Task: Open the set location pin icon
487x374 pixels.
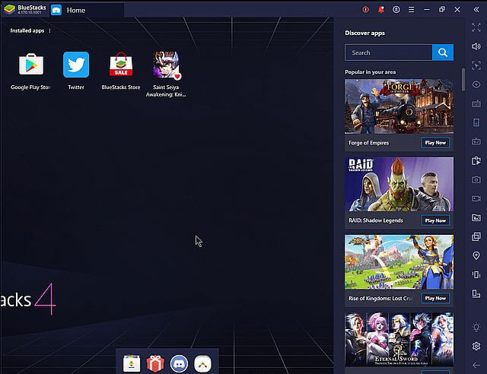Action: pyautogui.click(x=476, y=255)
